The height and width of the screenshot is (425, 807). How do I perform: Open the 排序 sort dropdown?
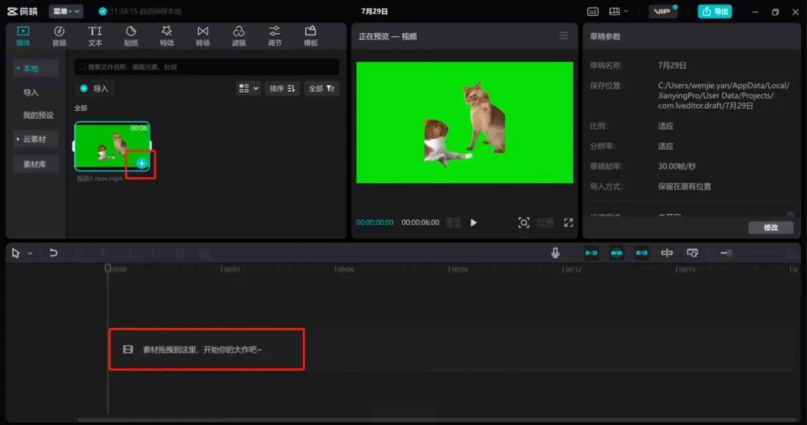[x=282, y=89]
